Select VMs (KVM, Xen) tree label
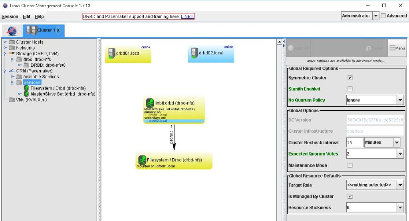The image size is (409, 221). [31, 100]
